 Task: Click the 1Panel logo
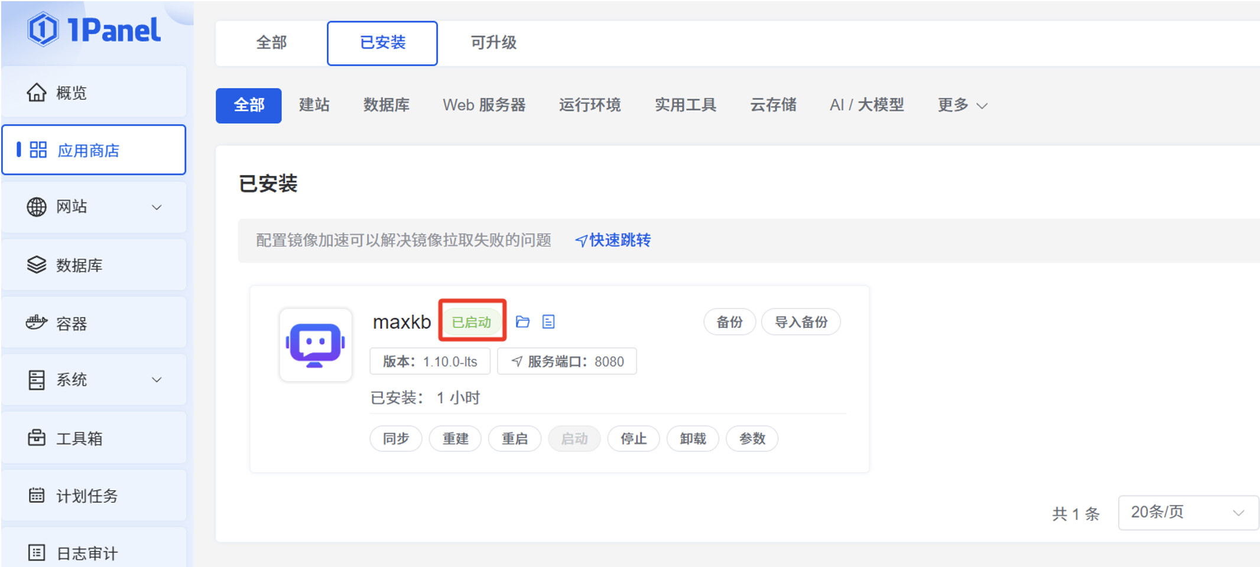[94, 30]
